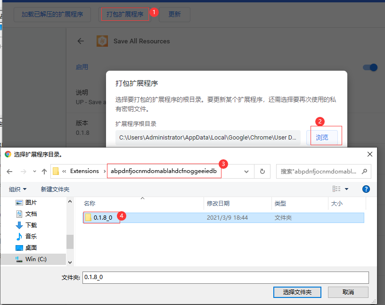The image size is (385, 305).
Task: Open the view options dropdown
Action: [347, 189]
